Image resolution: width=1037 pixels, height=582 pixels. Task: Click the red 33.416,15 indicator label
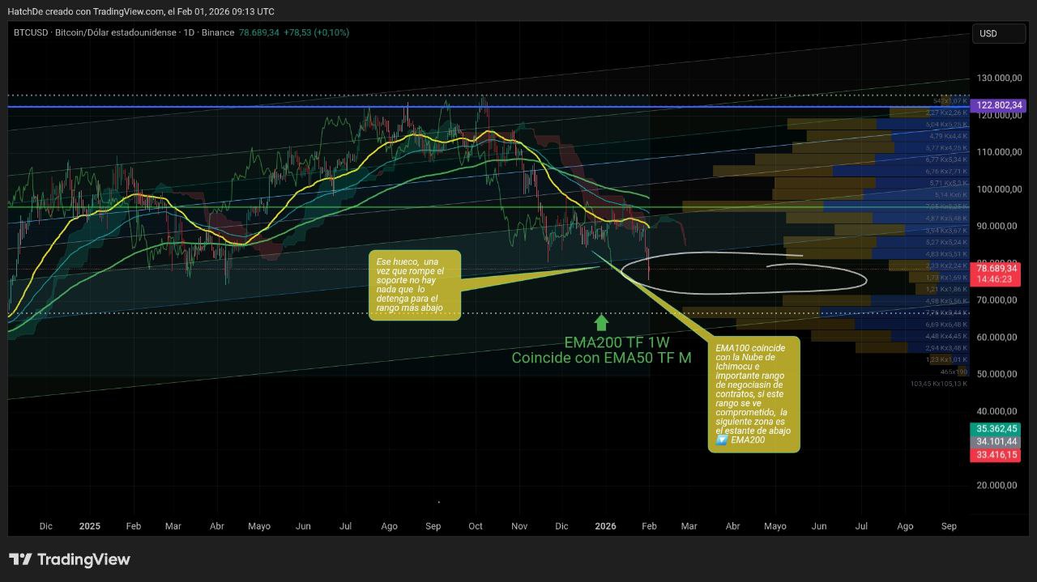click(x=996, y=455)
